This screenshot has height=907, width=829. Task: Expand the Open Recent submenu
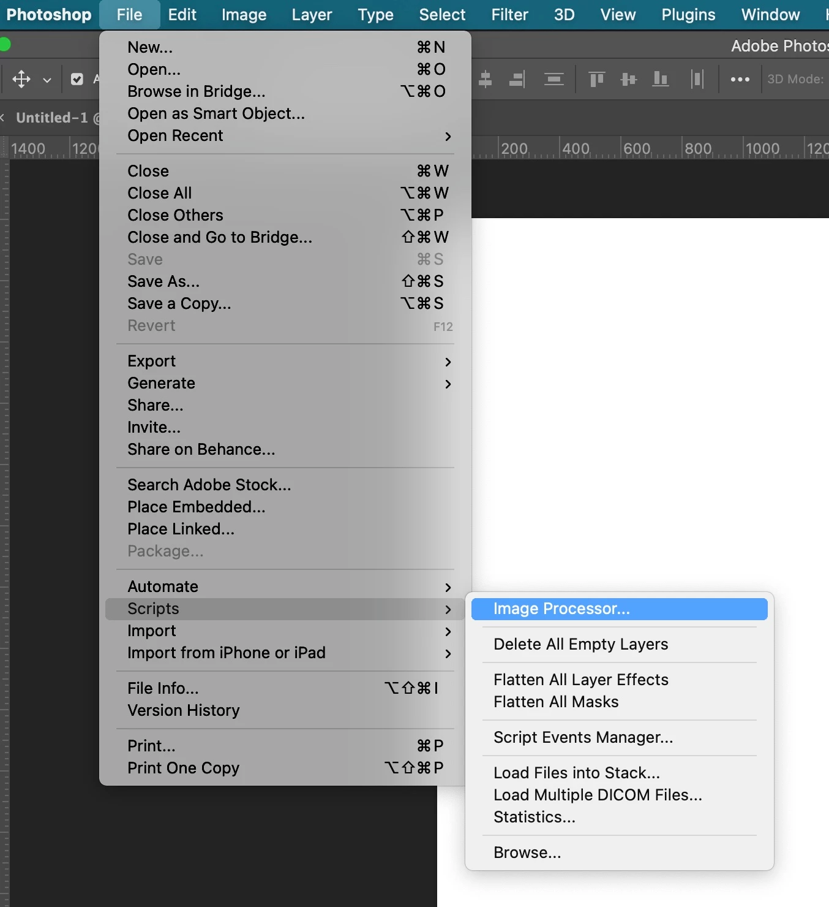tap(285, 135)
